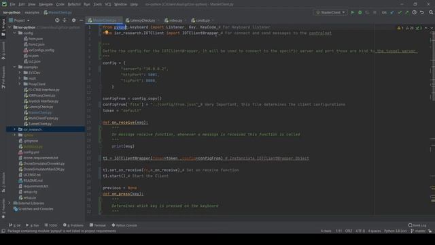
Task: Click the warning count indicator in editor
Action: (x=400, y=28)
